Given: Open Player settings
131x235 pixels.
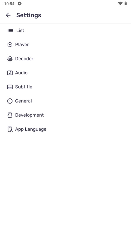Looking at the screenshot, I should point(65,45).
